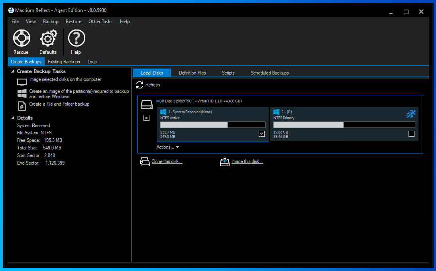Collapse the Create Backup Tasks section
The image size is (436, 271).
pyautogui.click(x=12, y=71)
